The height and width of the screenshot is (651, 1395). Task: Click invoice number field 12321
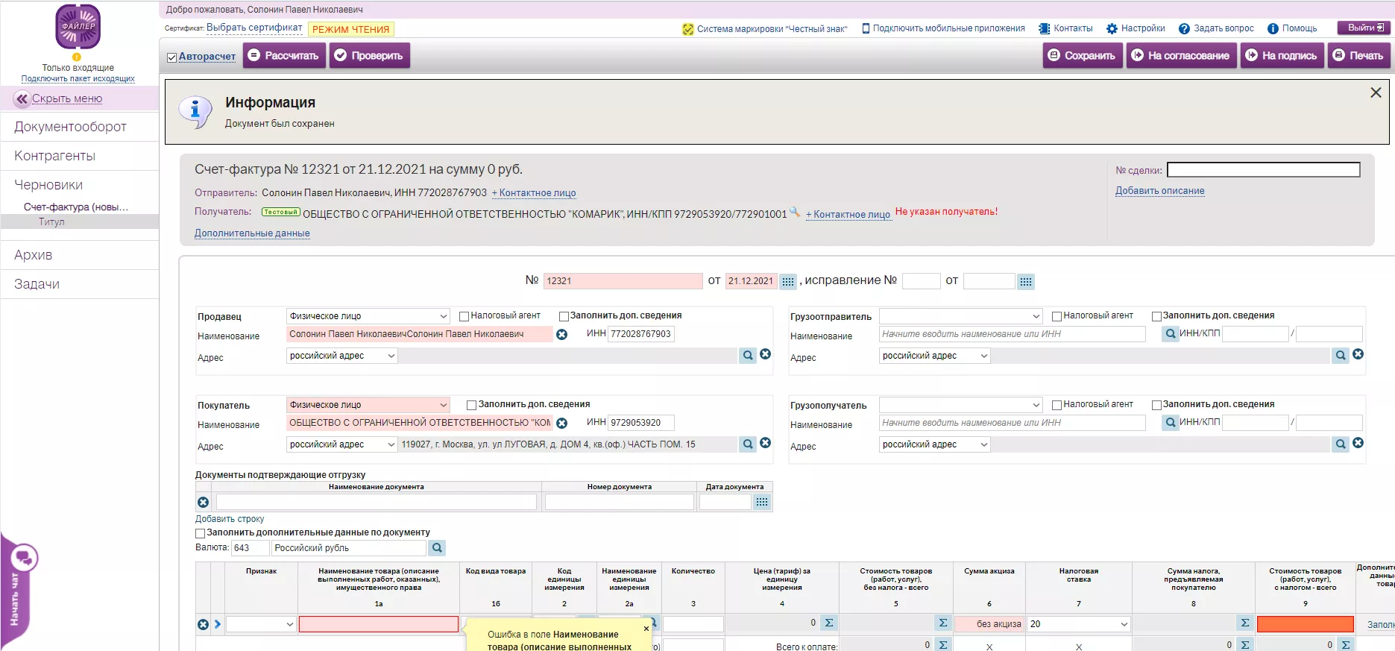pos(623,281)
